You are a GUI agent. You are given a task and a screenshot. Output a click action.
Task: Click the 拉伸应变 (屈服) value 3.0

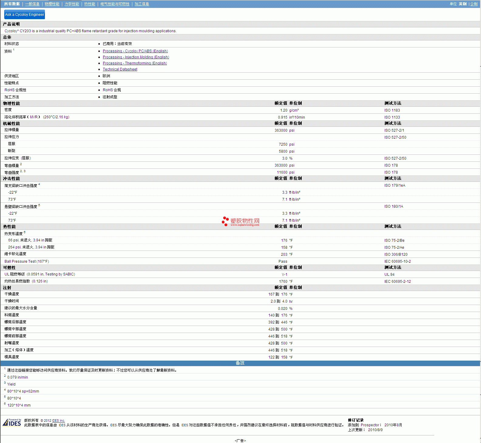tap(285, 158)
